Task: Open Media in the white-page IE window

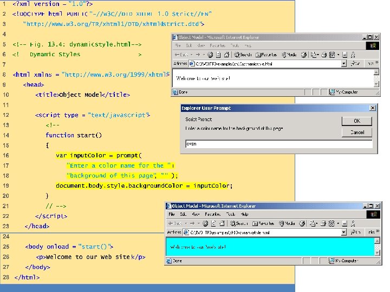Action: point(289,55)
